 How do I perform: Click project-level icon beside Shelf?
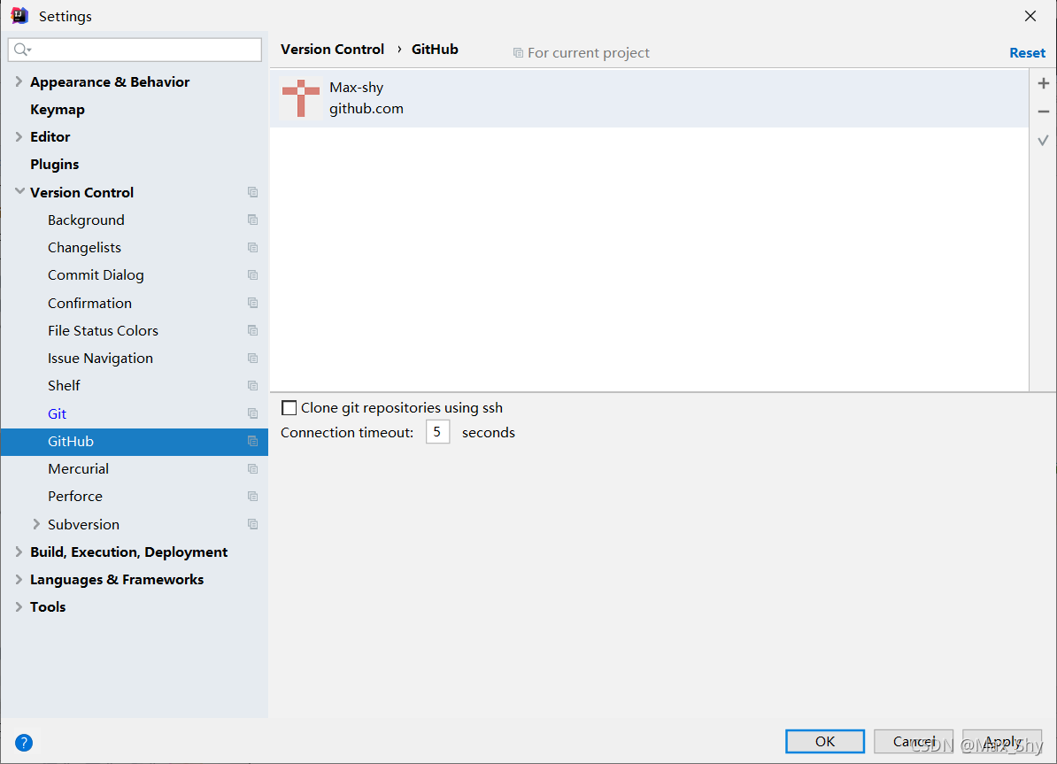pos(253,386)
